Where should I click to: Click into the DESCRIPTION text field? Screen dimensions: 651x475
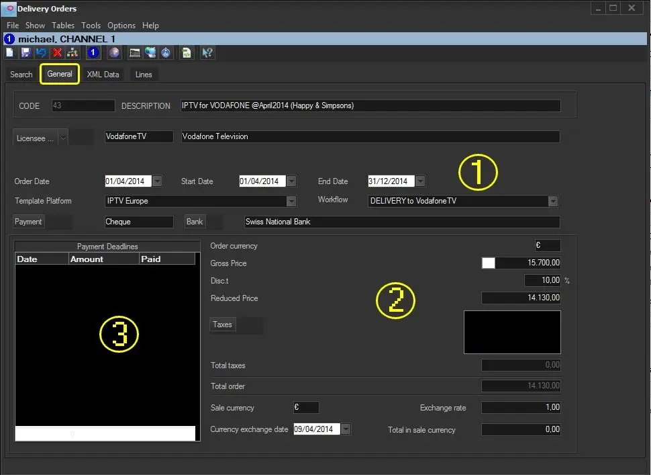370,106
